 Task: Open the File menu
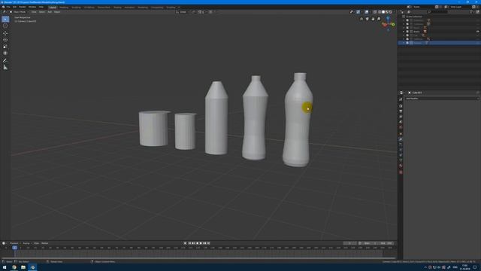coord(8,7)
